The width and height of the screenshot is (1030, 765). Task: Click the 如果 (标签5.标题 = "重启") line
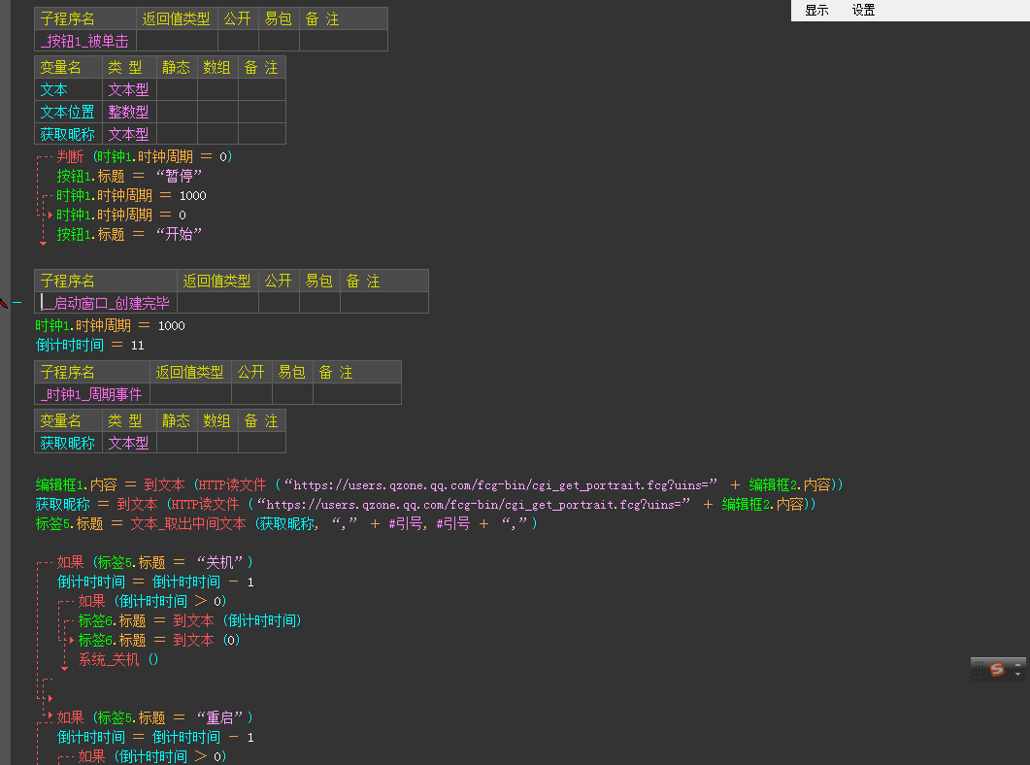click(155, 717)
